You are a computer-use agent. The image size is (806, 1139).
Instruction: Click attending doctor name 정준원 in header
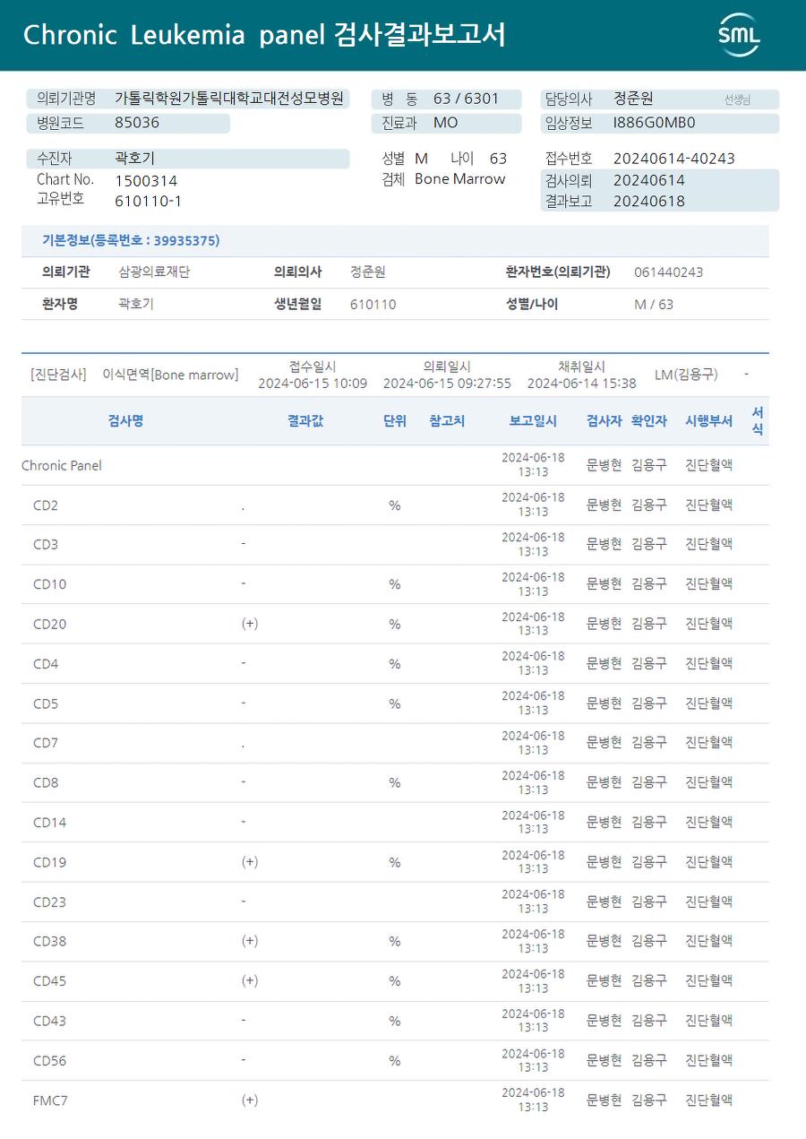(633, 99)
